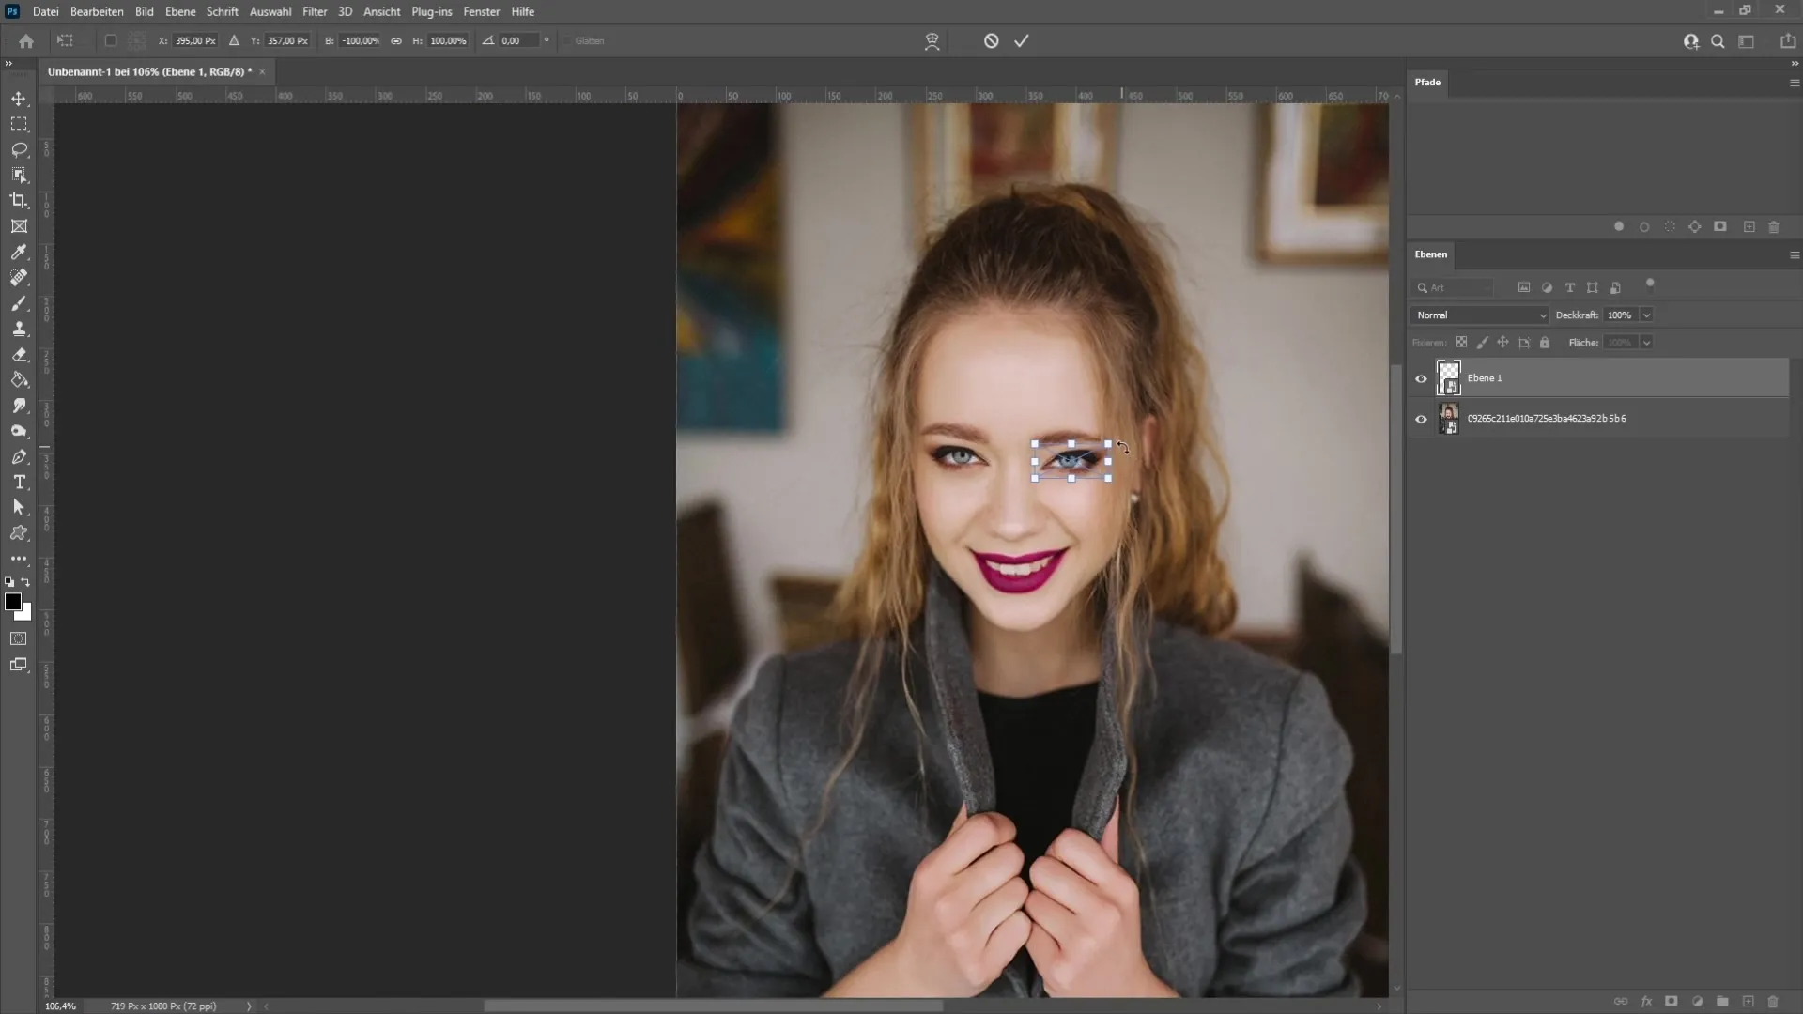Click the cancel transform button
This screenshot has height=1014, width=1803.
991,41
